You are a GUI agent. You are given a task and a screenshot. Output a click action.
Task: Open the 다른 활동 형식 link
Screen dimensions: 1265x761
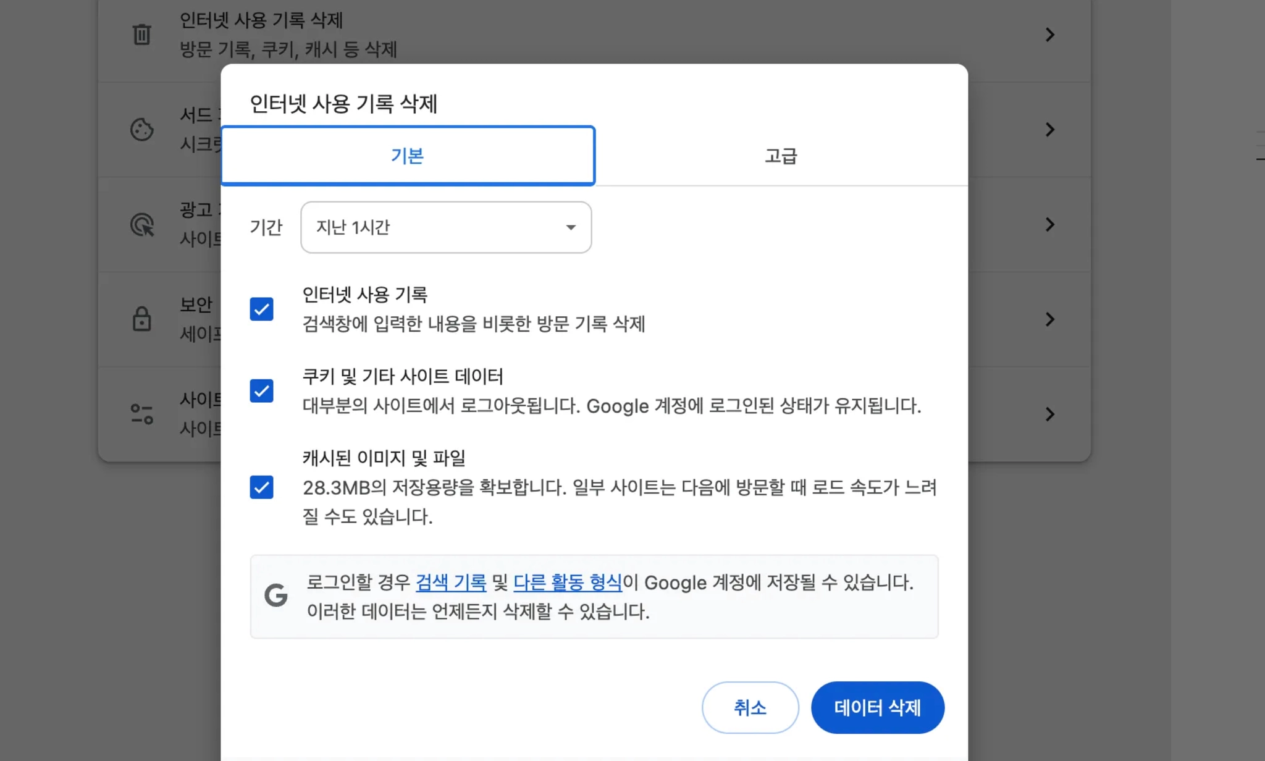click(x=567, y=582)
